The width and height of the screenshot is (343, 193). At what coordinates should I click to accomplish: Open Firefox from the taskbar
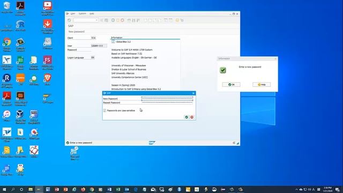tap(83, 189)
